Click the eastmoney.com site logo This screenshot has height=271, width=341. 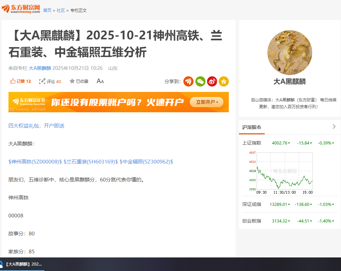click(x=21, y=9)
